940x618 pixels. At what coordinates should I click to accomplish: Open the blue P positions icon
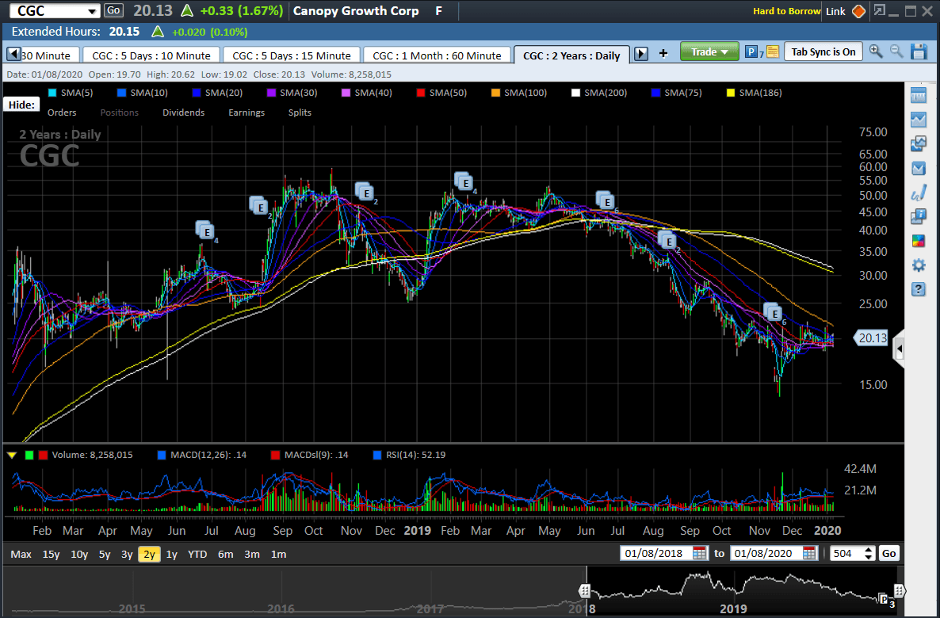click(751, 52)
